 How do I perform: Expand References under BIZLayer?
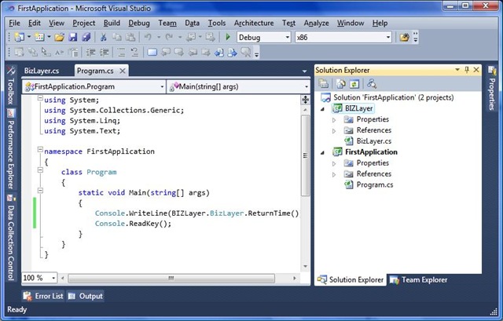(x=334, y=131)
